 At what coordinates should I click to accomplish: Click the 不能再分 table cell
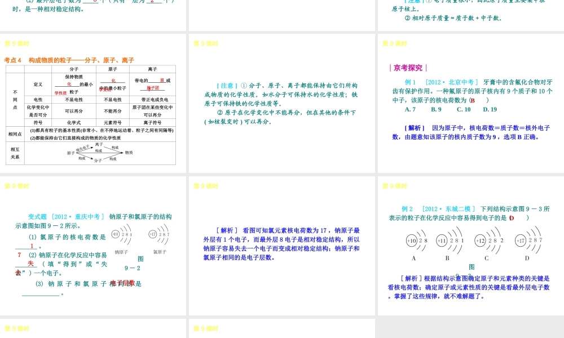coord(113,111)
